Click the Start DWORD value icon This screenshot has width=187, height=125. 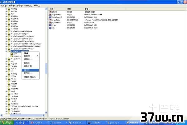[x=50, y=25]
